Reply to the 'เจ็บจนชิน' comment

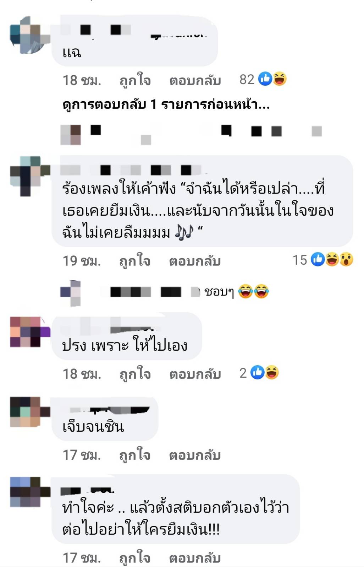tap(195, 455)
